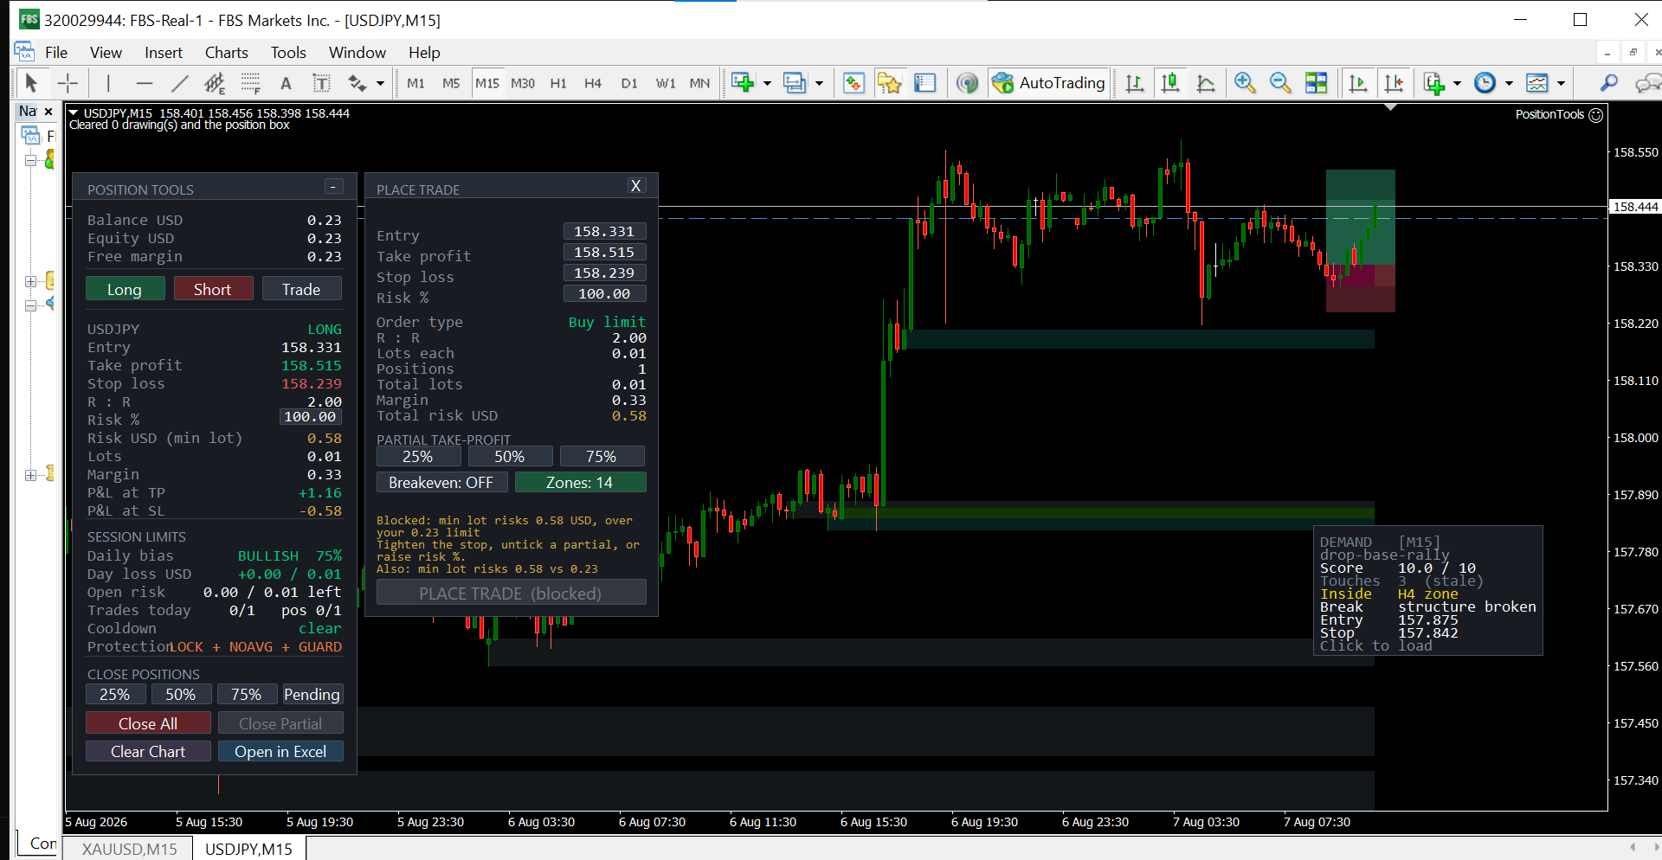
Task: Switch to line chart display
Action: click(x=1206, y=83)
